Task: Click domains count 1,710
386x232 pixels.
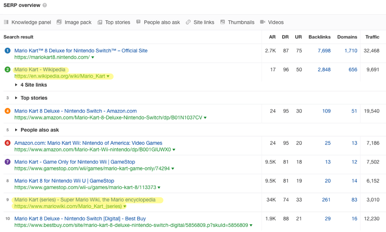Action: click(x=351, y=50)
